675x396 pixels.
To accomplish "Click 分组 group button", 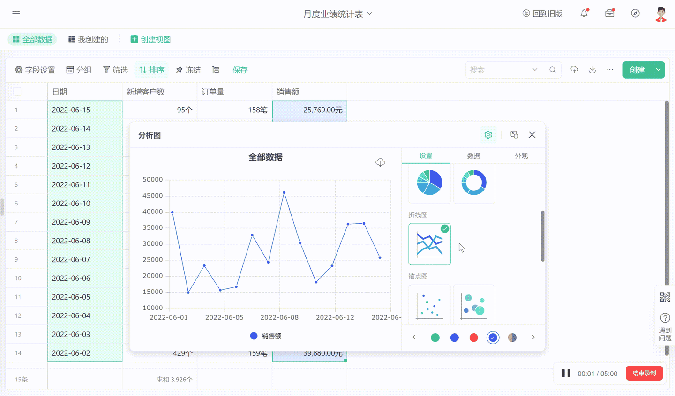I will (x=79, y=70).
